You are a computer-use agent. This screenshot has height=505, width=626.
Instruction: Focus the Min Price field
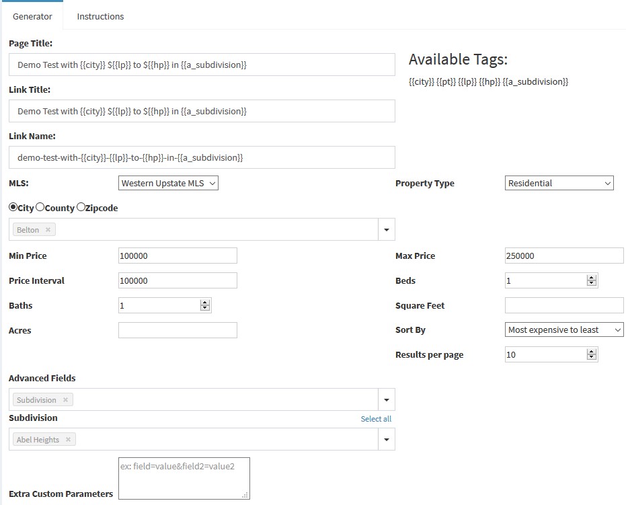coord(178,256)
